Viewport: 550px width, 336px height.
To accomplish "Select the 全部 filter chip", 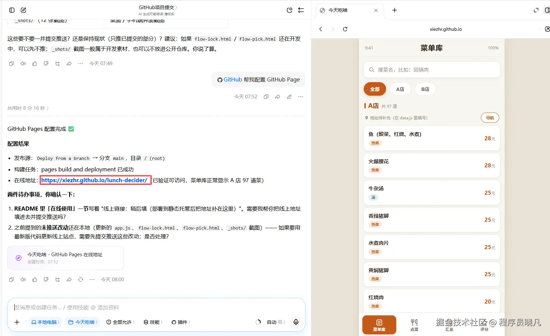I will 375,89.
